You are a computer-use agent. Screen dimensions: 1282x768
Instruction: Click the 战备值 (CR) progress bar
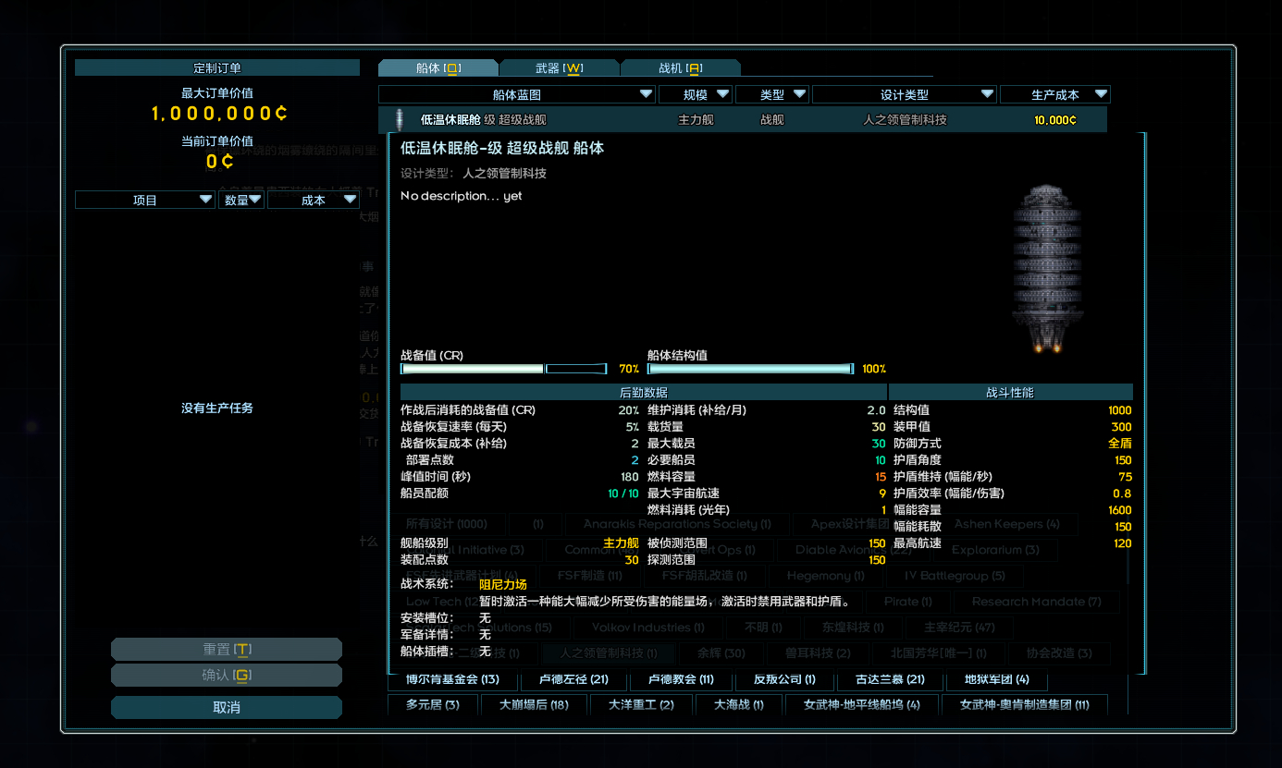point(504,369)
